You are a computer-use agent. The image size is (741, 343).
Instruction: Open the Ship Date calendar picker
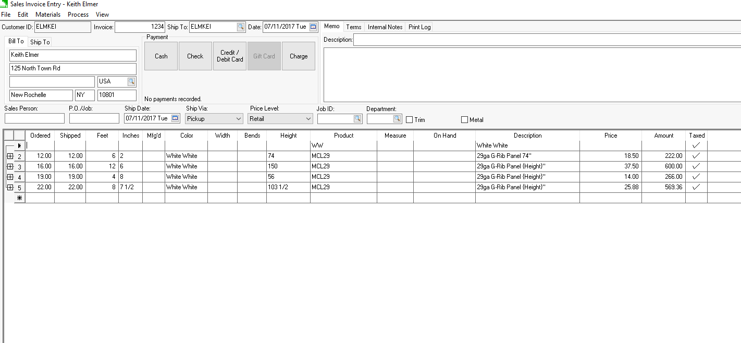(175, 118)
